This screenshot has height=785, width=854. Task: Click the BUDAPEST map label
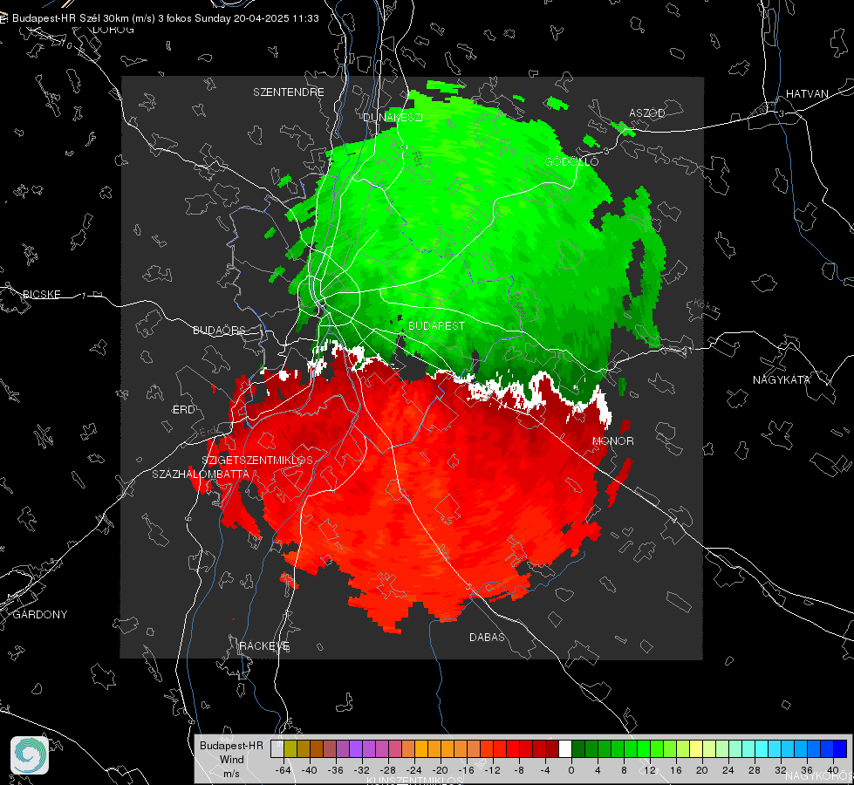click(x=436, y=325)
